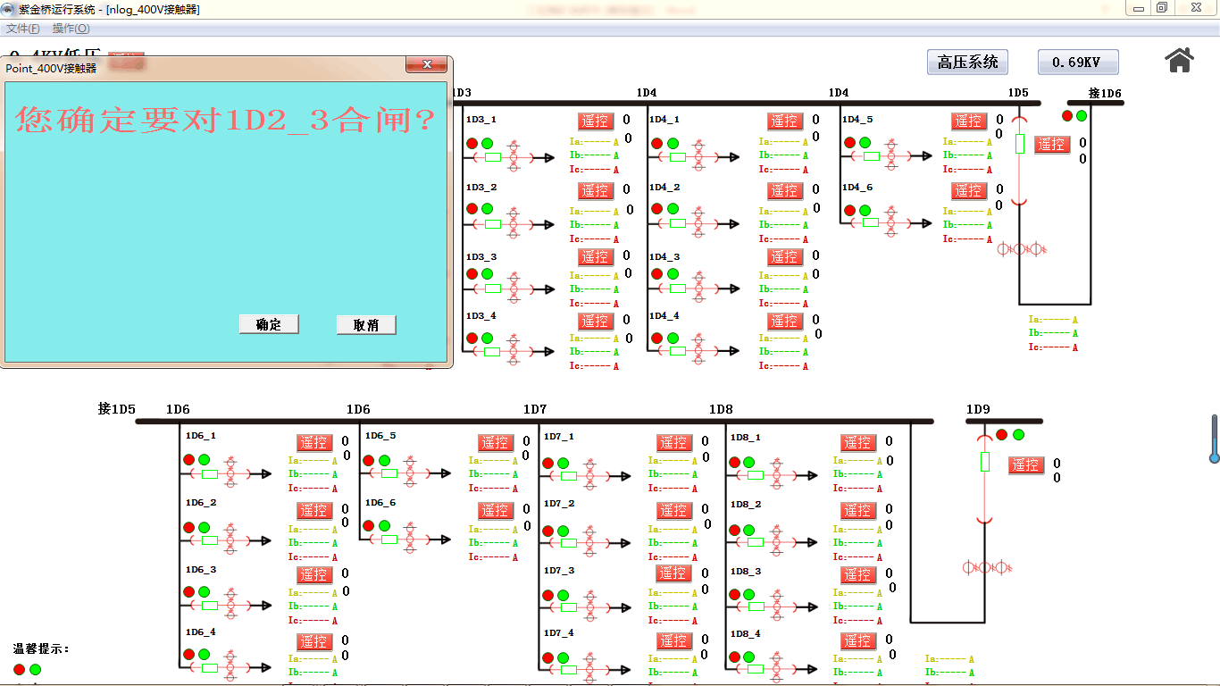Open the 操作(O) menu
Screen dimensions: 1220x686
[x=71, y=29]
